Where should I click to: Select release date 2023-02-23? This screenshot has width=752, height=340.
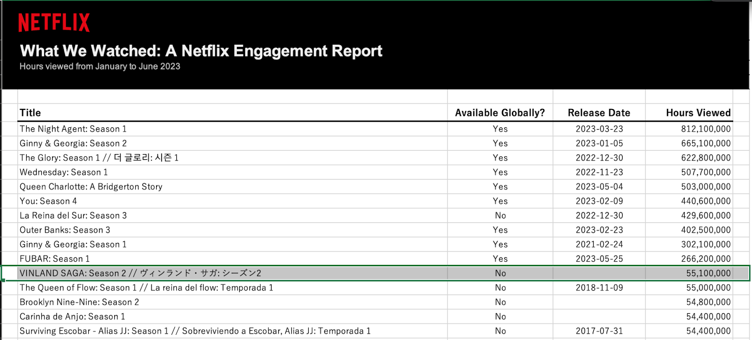[599, 230]
